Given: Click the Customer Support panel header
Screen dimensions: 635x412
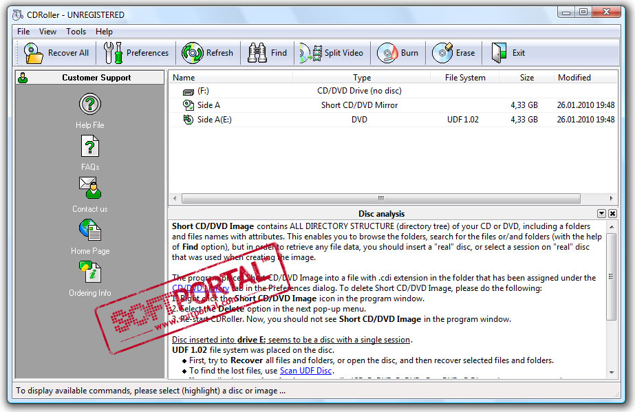Looking at the screenshot, I should [x=90, y=78].
